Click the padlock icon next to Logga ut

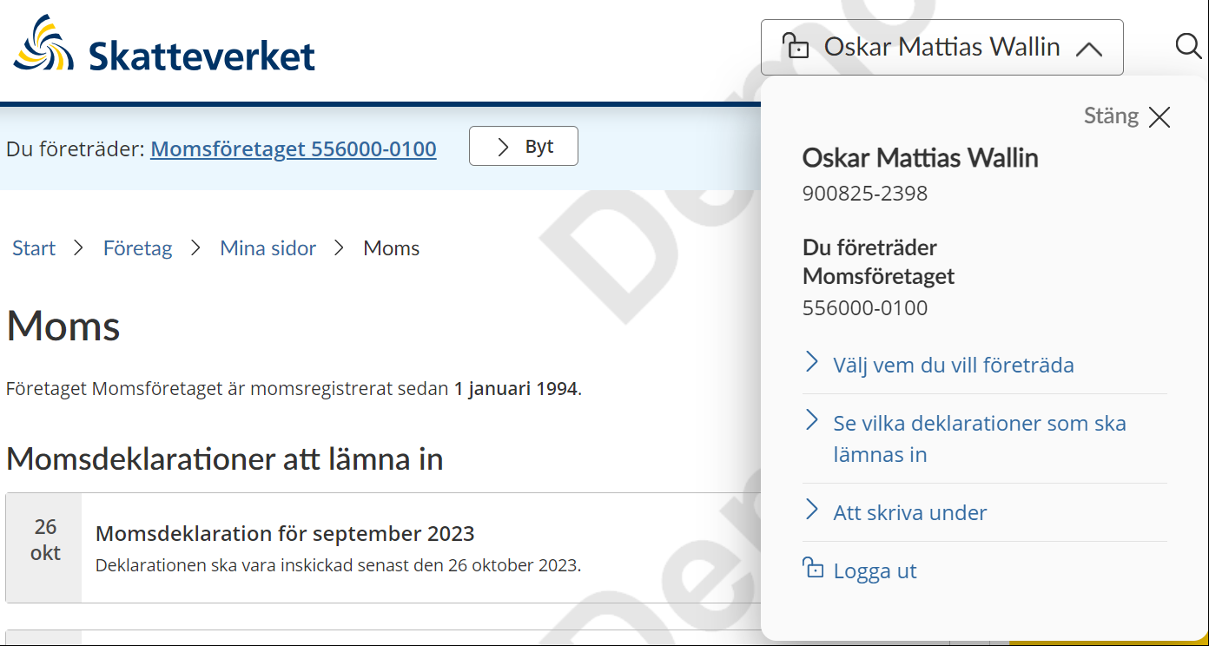pyautogui.click(x=813, y=568)
